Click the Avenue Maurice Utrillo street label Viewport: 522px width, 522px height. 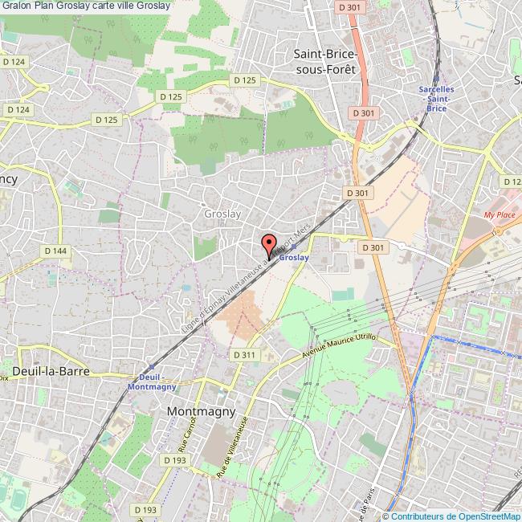click(x=339, y=345)
